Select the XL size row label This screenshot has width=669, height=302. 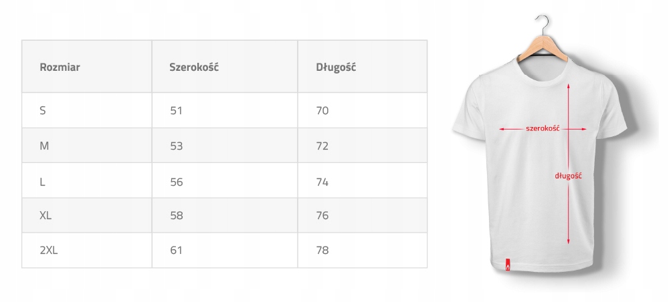click(45, 216)
